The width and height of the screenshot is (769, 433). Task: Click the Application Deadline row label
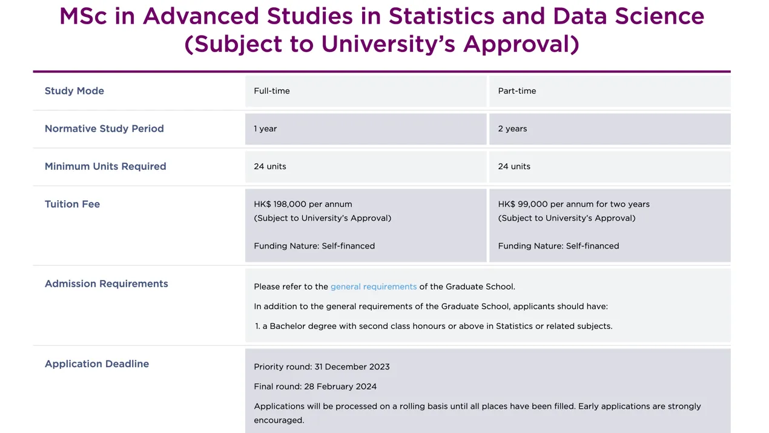(x=97, y=363)
